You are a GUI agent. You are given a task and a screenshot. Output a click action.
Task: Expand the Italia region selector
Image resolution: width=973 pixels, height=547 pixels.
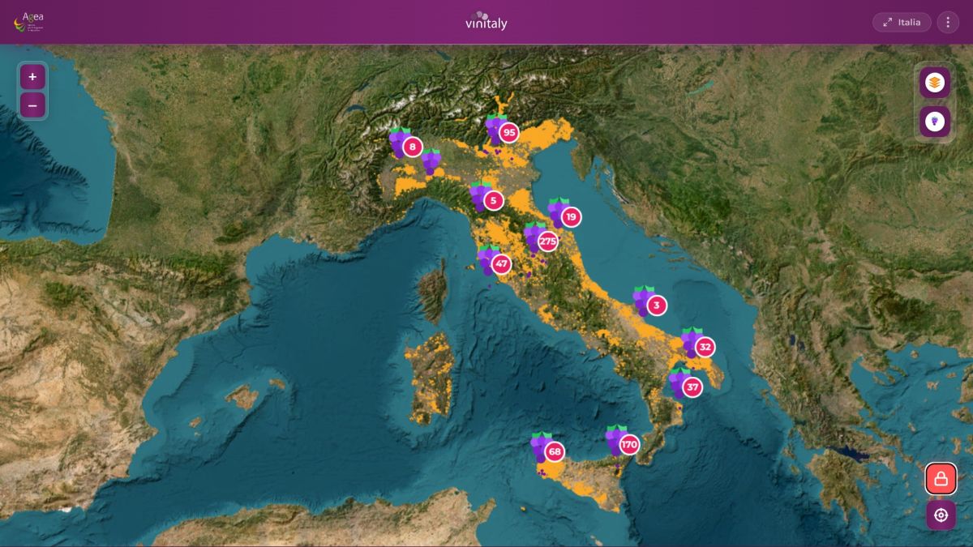coord(902,22)
